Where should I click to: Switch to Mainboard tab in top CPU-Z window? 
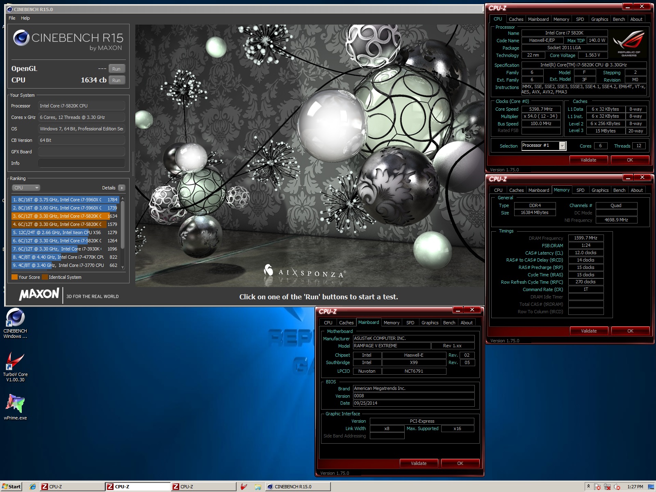coord(538,19)
